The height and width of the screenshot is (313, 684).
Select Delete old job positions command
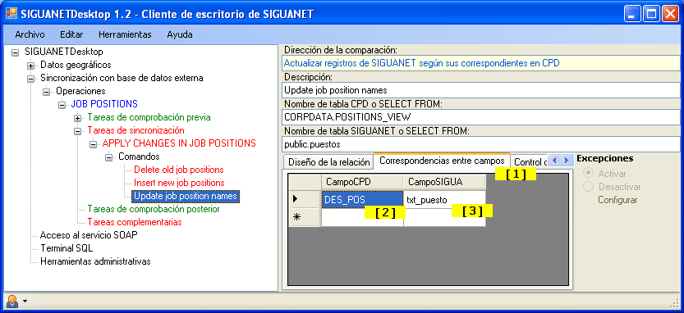pyautogui.click(x=179, y=170)
